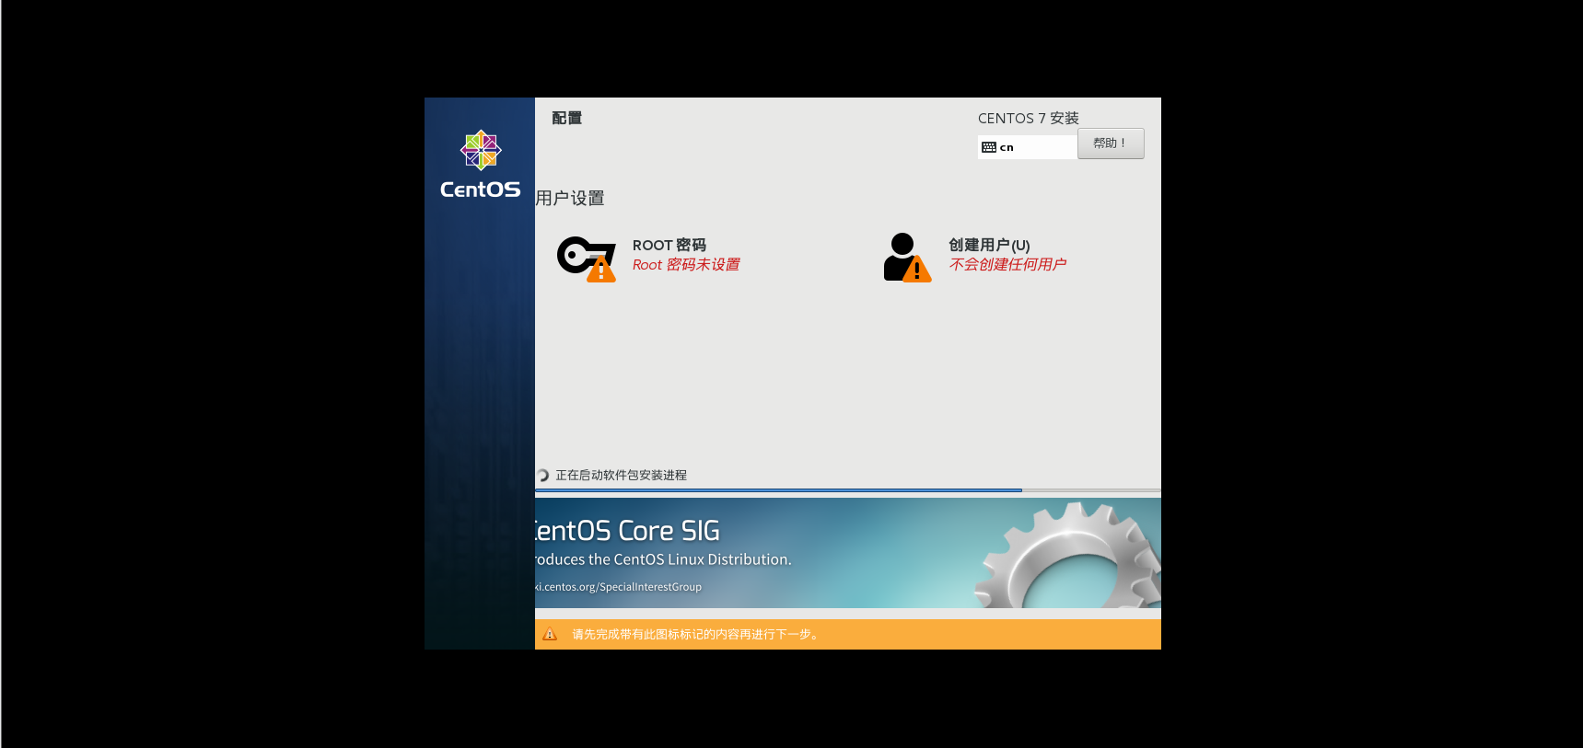Click the gear image in banner

click(x=1068, y=554)
